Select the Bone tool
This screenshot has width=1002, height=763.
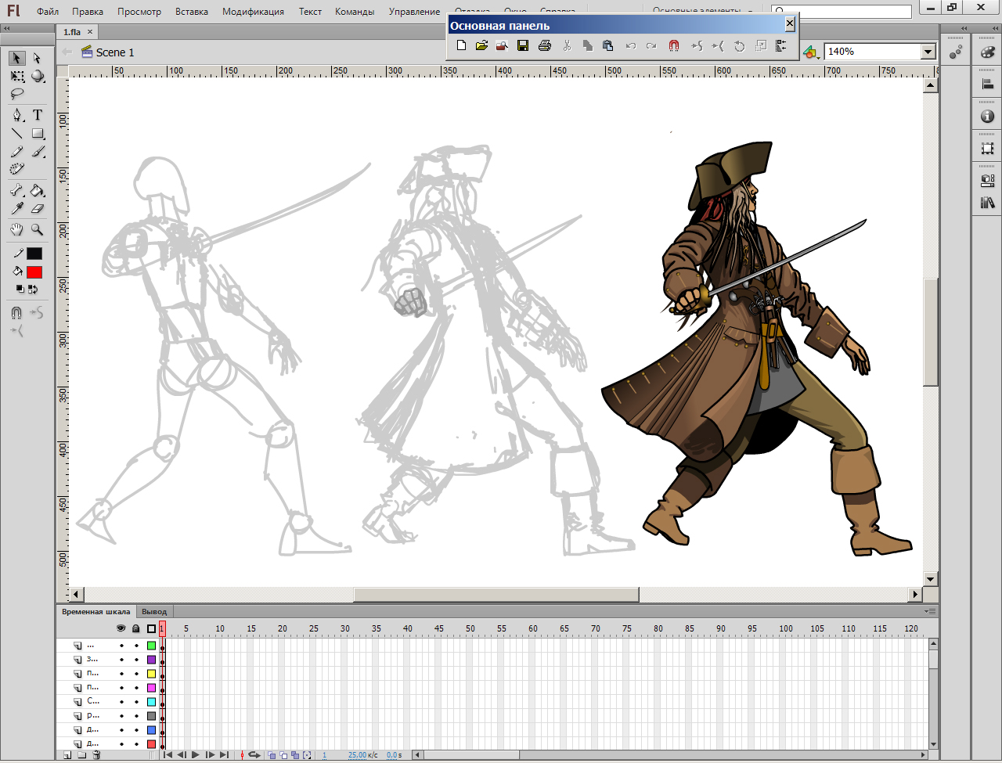(x=16, y=190)
